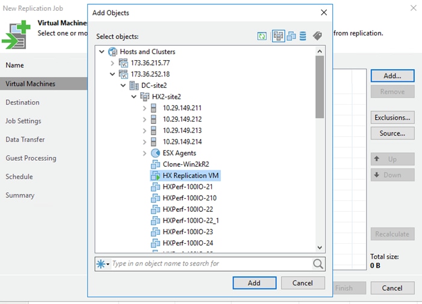
Task: Collapse the 173.36.252.18 vCenter node
Action: [113, 74]
